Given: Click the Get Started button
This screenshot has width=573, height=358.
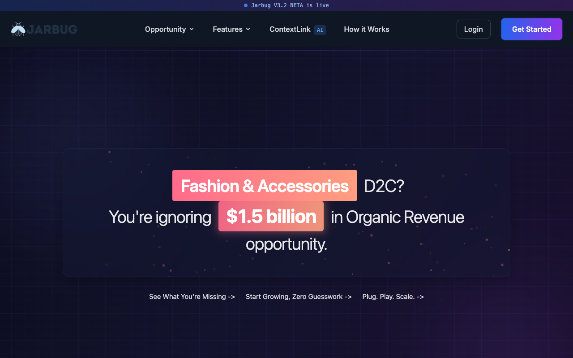Looking at the screenshot, I should point(532,29).
